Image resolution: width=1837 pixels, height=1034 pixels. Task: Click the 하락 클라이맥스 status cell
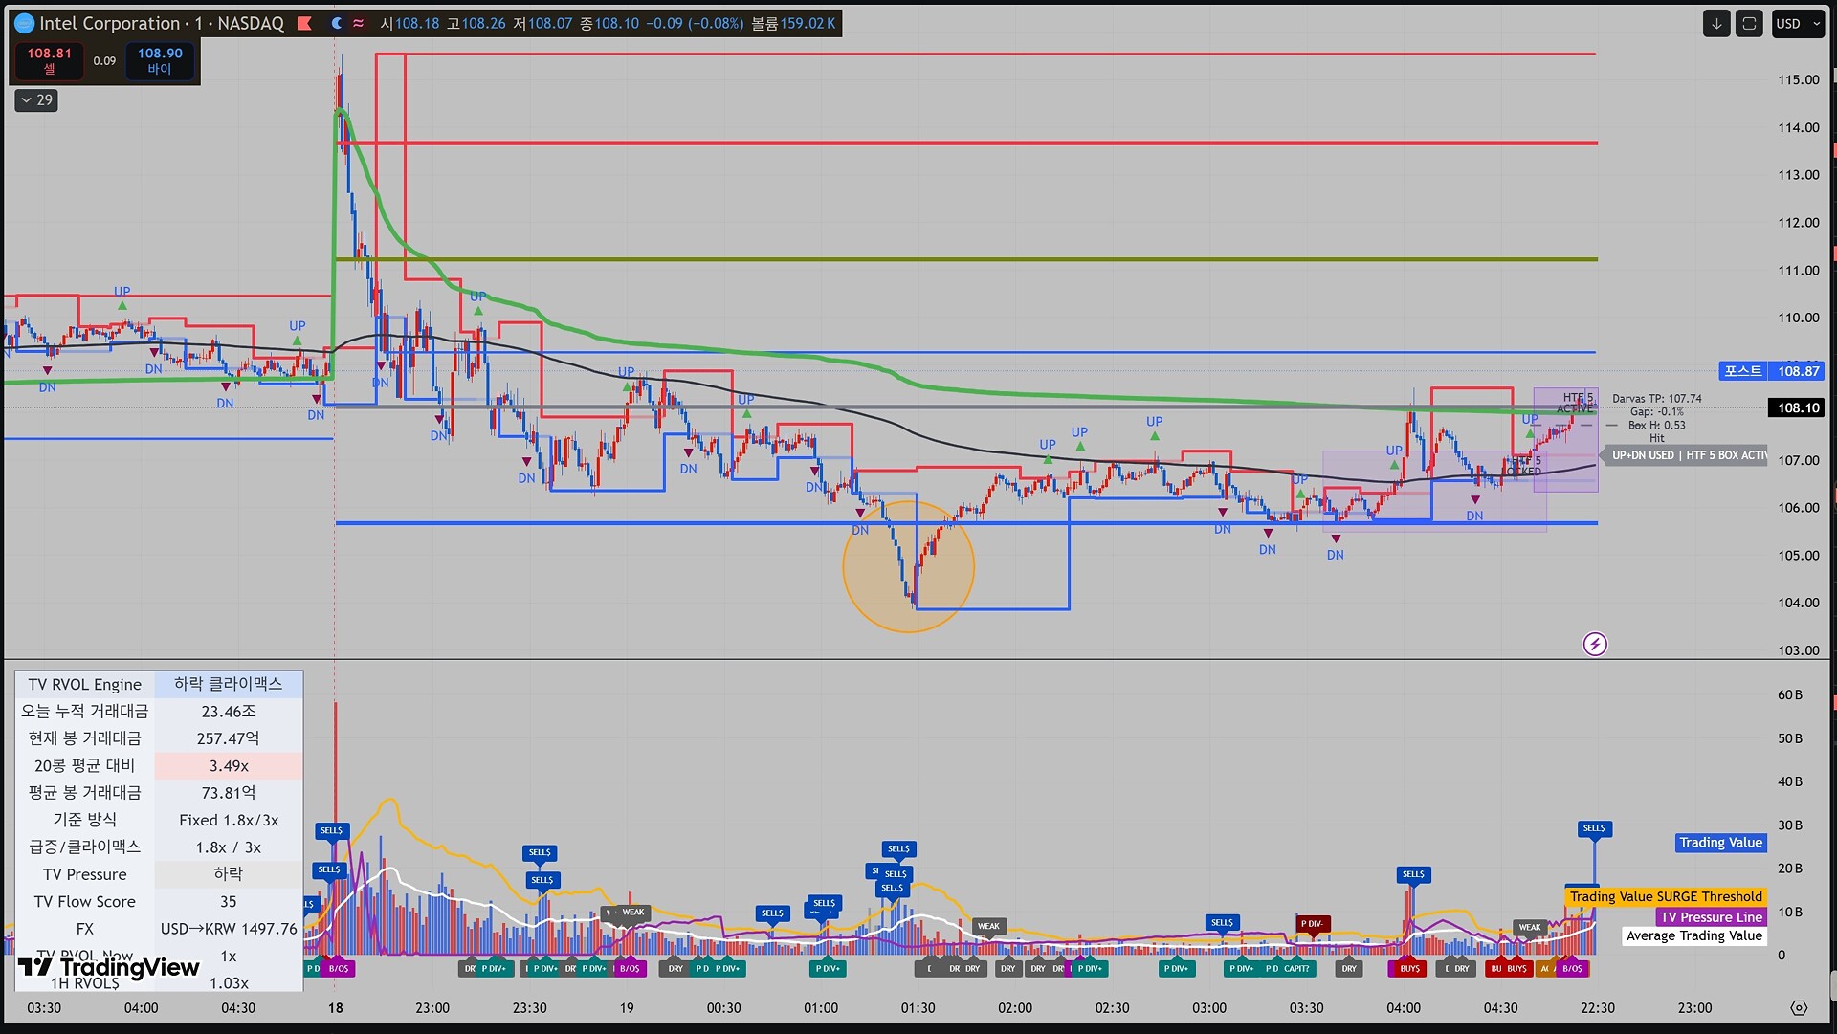(x=229, y=684)
